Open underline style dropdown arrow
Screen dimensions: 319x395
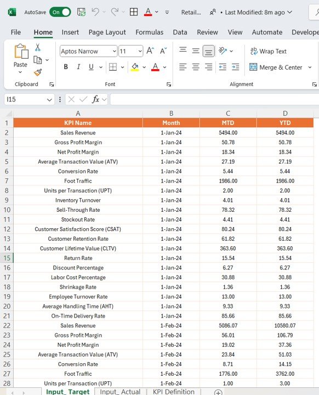(101, 67)
